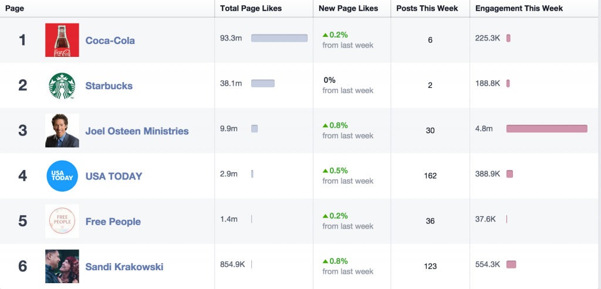
Task: Click the Free People round logo
Action: 62,221
